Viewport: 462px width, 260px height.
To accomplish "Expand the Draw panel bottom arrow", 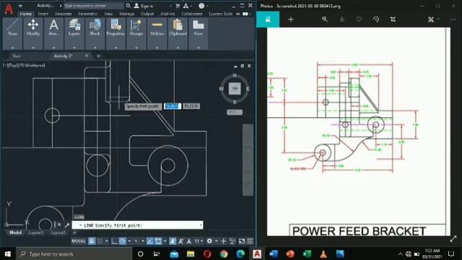I will 12,48.
